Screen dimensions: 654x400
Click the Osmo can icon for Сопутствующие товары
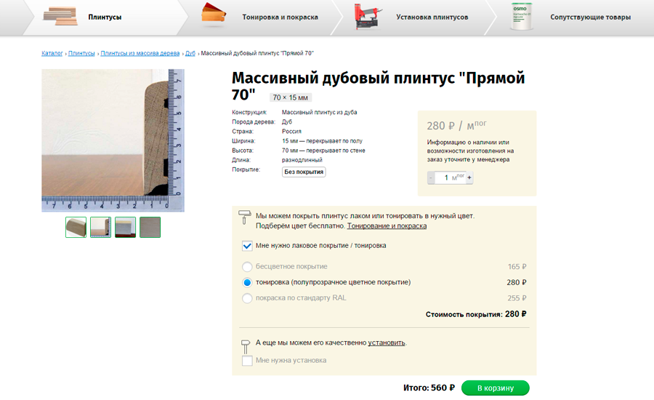[521, 16]
